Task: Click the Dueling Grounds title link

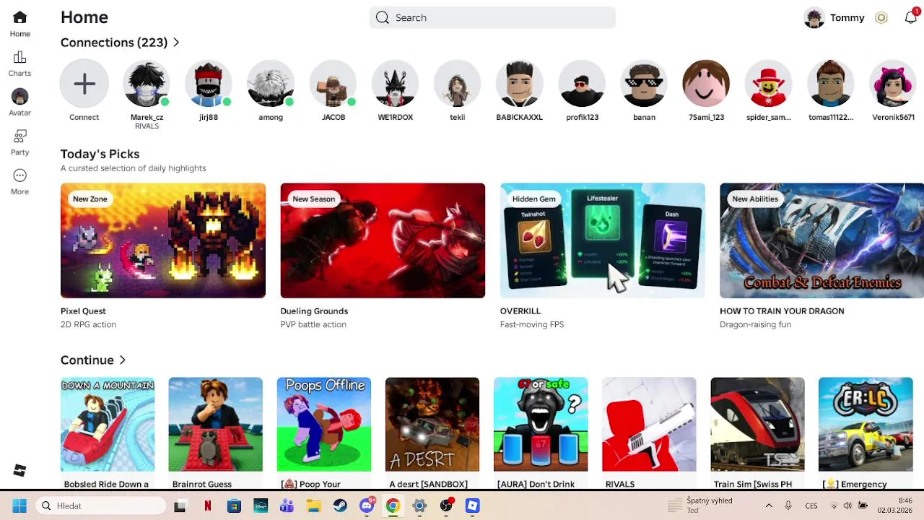Action: [314, 311]
